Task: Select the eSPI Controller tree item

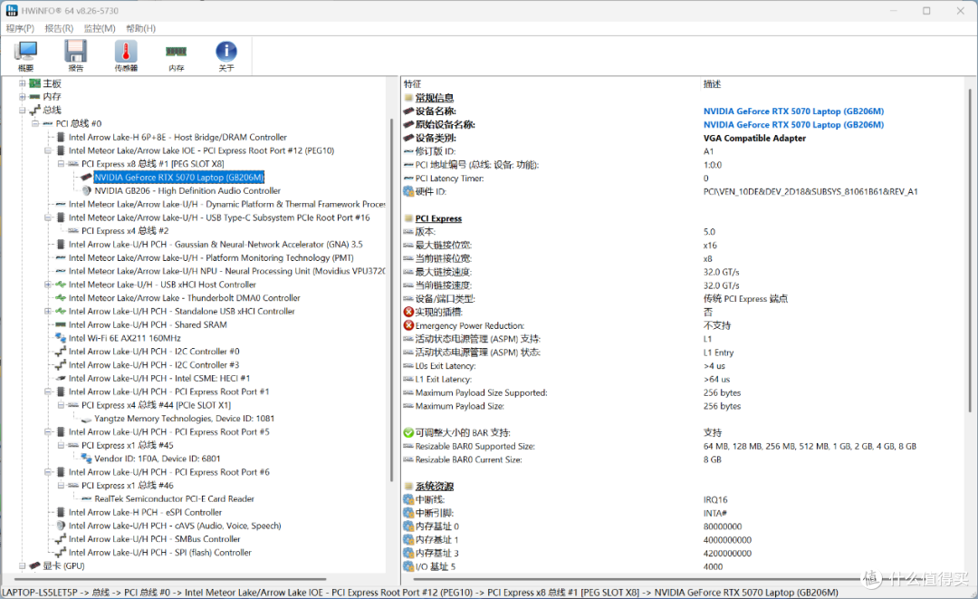Action: 145,512
